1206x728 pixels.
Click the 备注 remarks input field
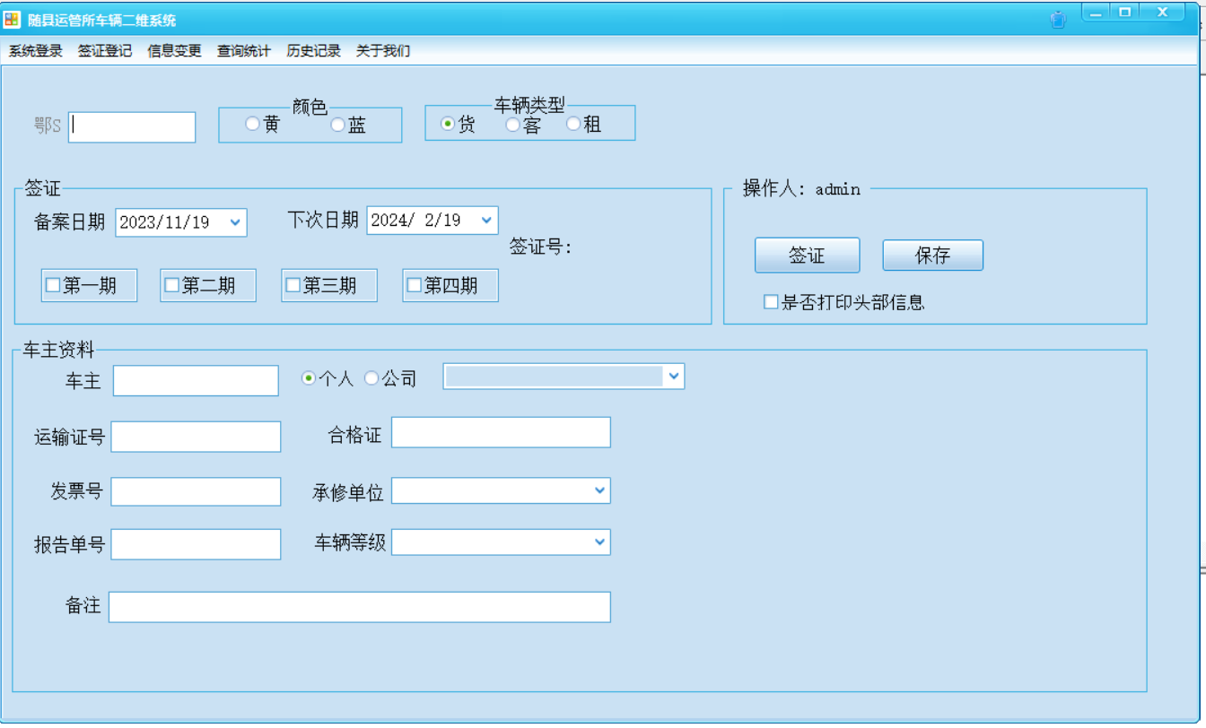(360, 607)
